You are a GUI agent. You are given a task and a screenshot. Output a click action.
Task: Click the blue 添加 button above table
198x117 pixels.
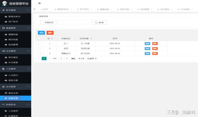pyautogui.click(x=41, y=33)
